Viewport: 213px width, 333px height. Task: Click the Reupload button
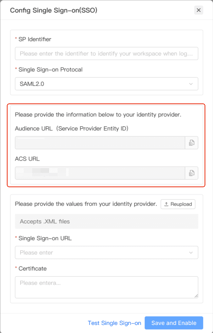pos(178,204)
